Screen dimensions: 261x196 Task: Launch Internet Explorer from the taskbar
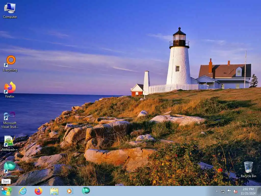coord(23,191)
